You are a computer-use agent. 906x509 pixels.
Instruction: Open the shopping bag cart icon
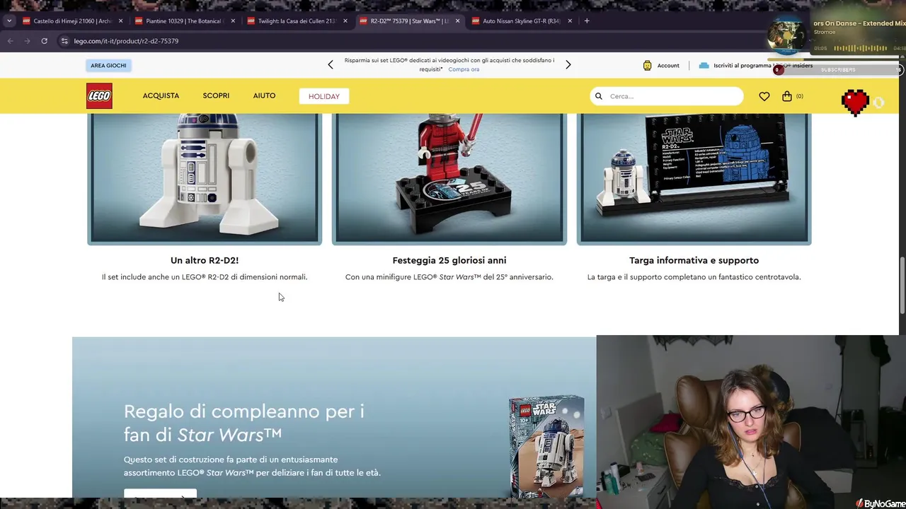tap(787, 96)
